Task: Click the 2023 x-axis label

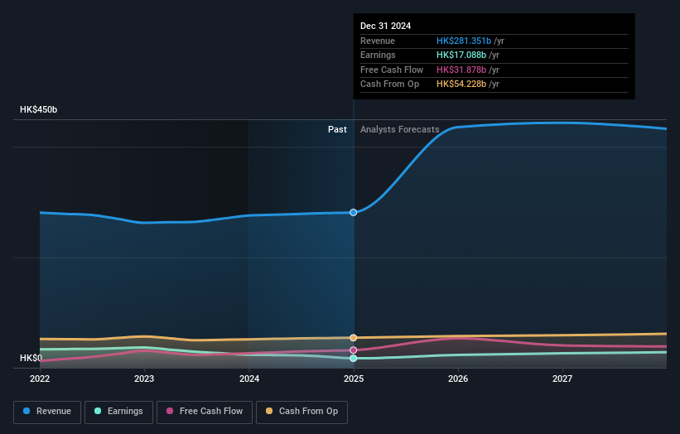Action: click(144, 379)
